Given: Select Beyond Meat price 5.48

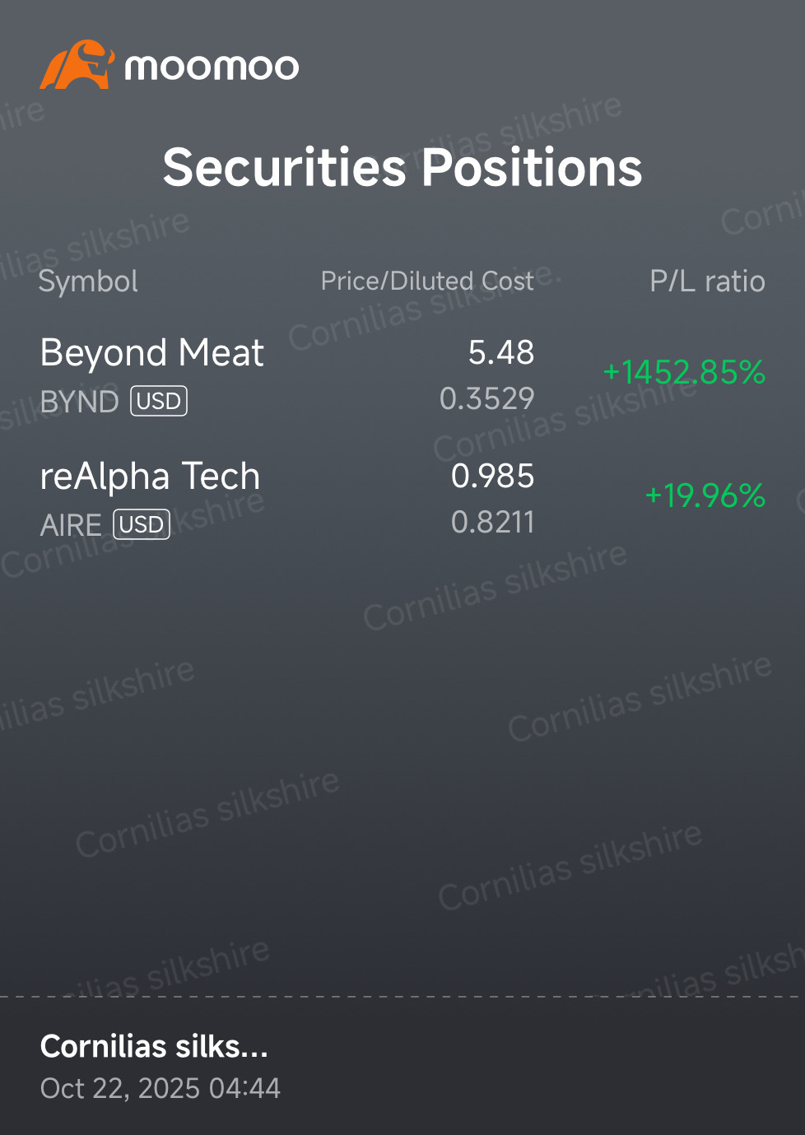Looking at the screenshot, I should tap(501, 353).
